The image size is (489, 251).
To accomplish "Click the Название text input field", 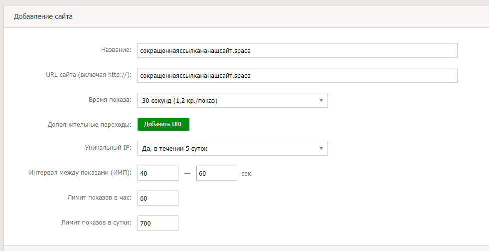I will click(297, 50).
